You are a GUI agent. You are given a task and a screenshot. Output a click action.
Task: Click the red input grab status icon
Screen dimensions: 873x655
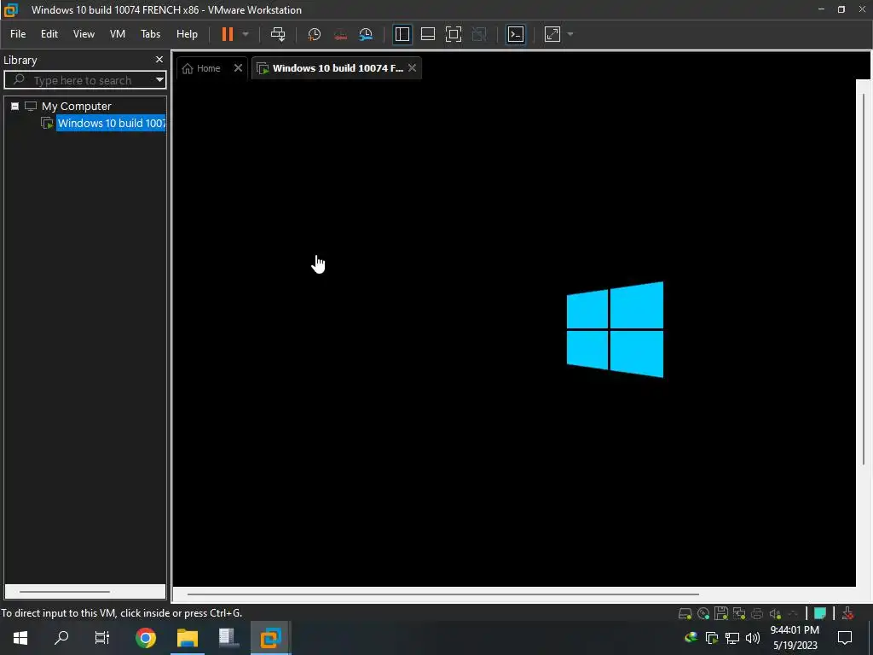[848, 614]
